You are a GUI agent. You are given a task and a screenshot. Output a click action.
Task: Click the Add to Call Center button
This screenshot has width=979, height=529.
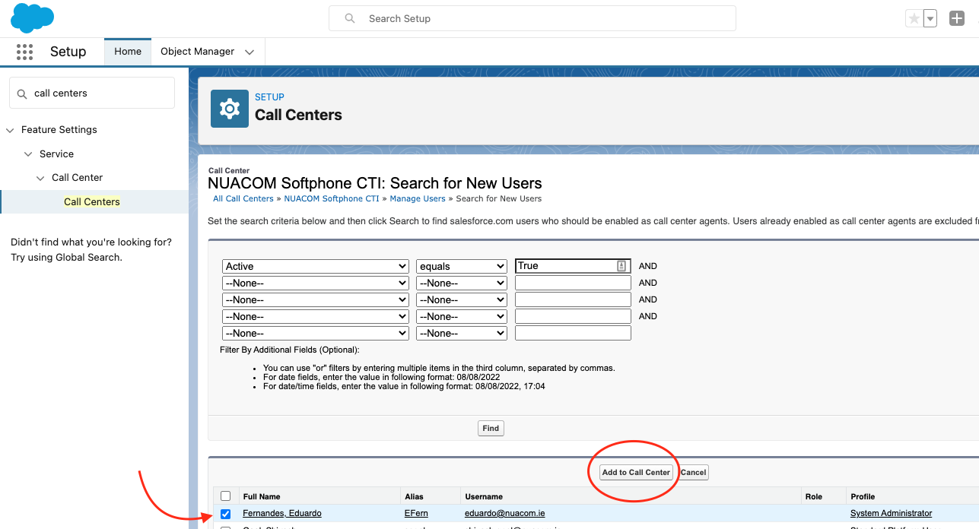(x=636, y=473)
